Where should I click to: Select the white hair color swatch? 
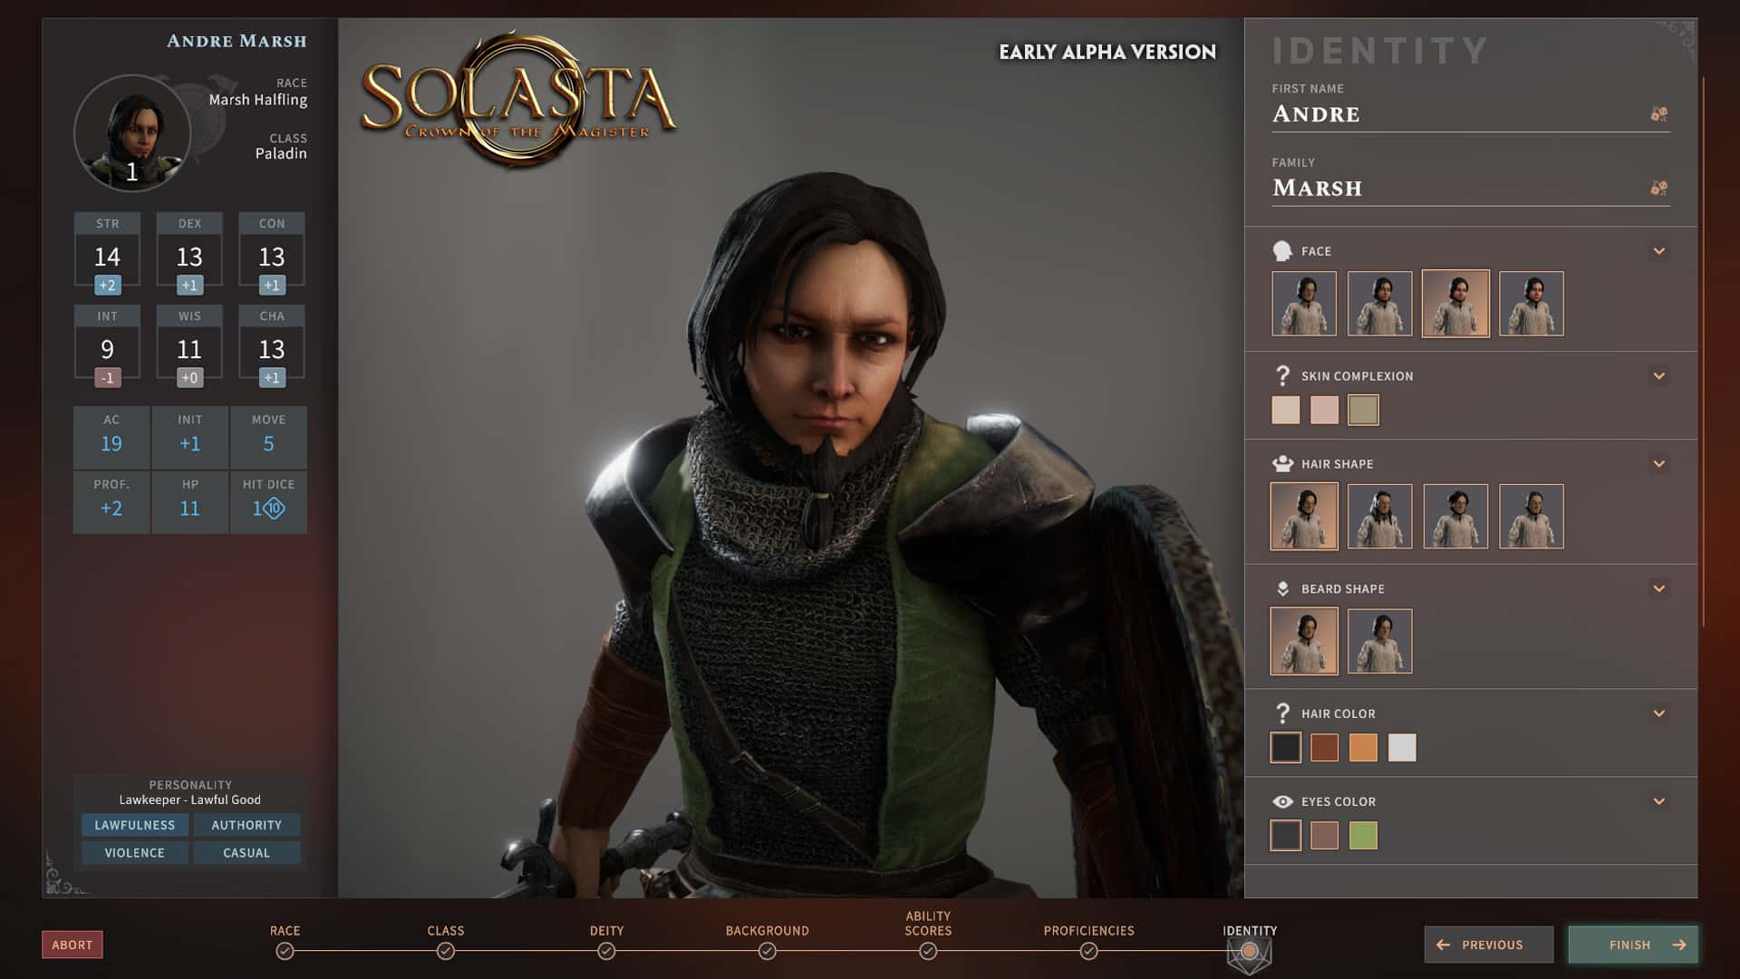pos(1404,746)
